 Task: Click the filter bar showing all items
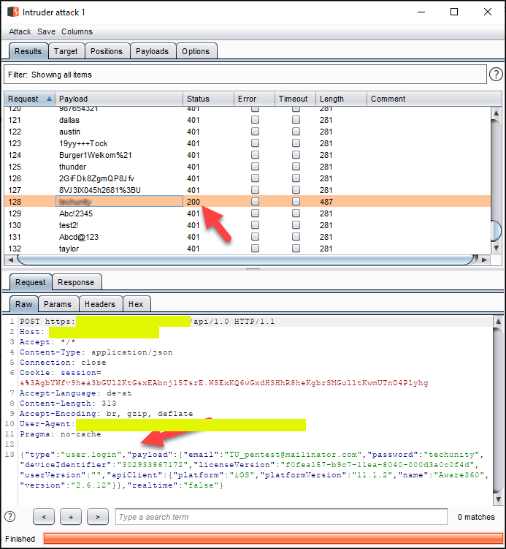(245, 75)
